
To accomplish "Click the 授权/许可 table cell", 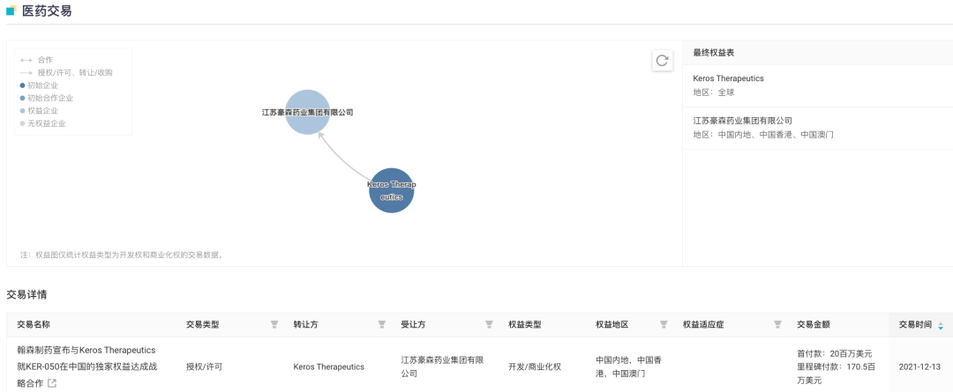I will (204, 366).
